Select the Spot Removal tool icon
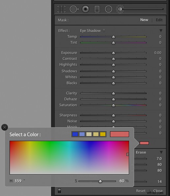170x196 pixels. (x=74, y=9)
